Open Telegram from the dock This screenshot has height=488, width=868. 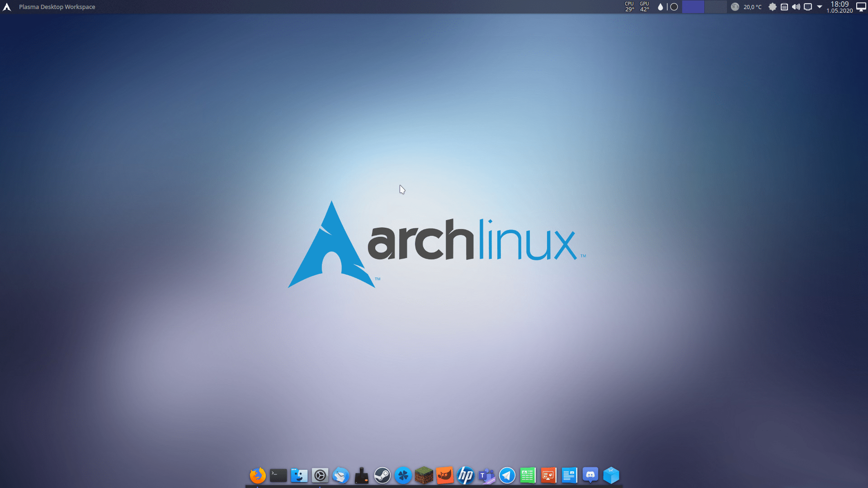point(507,475)
